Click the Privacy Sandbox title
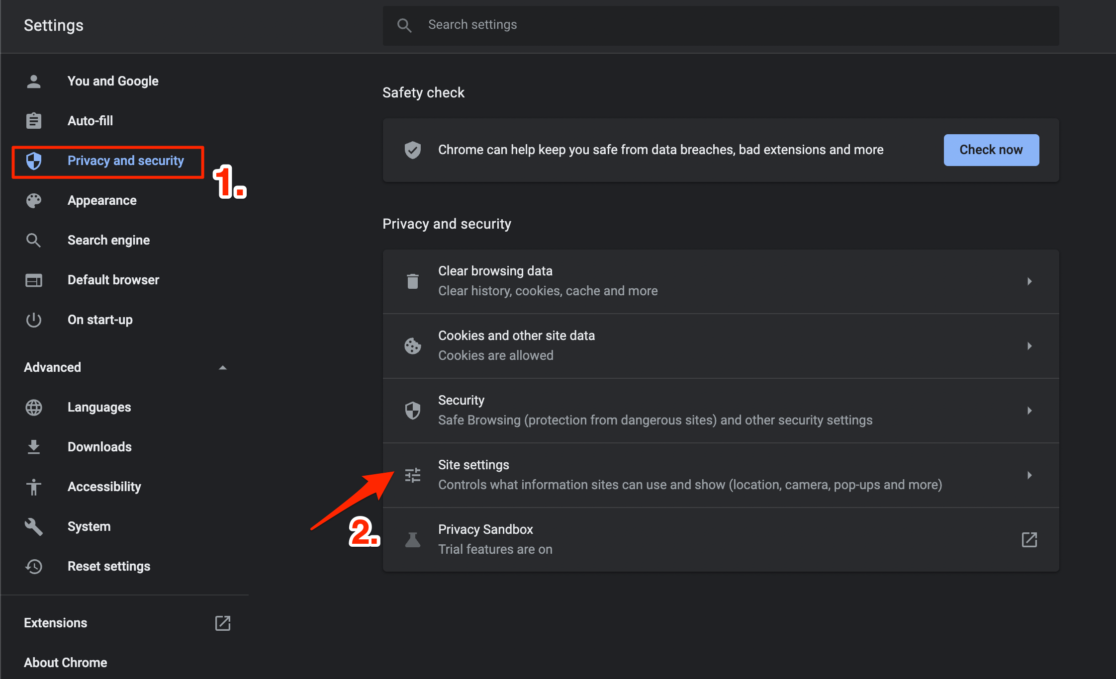The height and width of the screenshot is (679, 1116). point(485,529)
